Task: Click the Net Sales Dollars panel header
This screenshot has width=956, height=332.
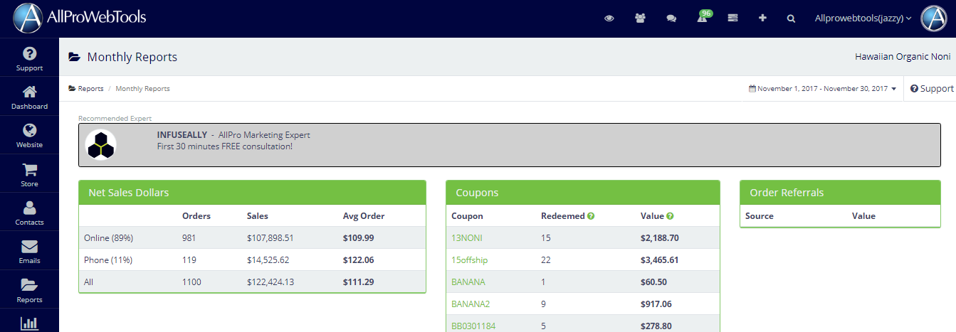Action: click(252, 193)
